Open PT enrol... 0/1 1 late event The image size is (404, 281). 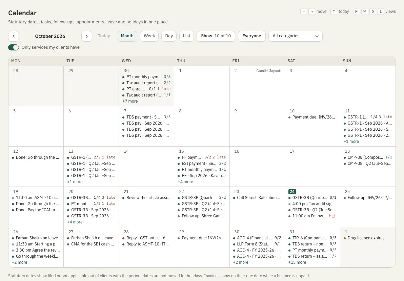tap(146, 89)
